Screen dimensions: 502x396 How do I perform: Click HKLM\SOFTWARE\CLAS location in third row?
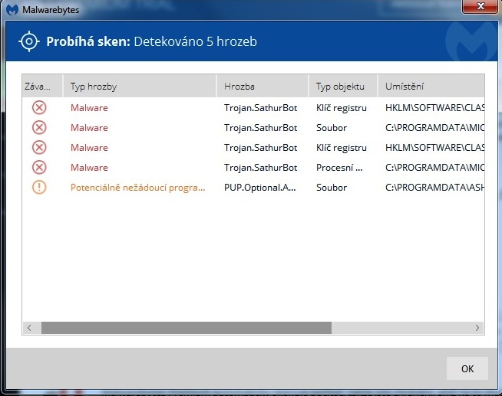434,148
